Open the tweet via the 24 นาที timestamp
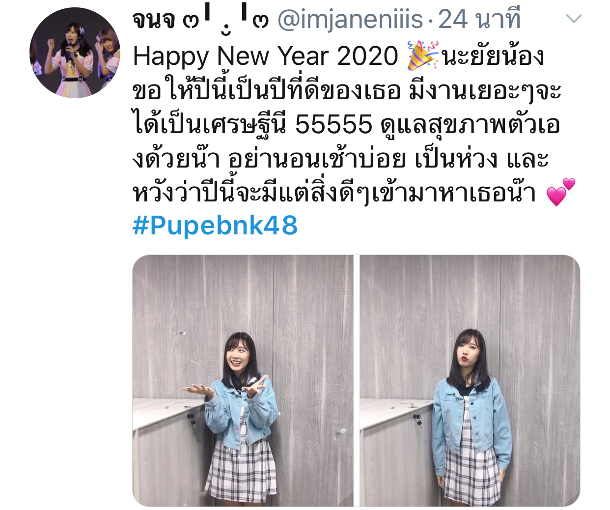 479,20
